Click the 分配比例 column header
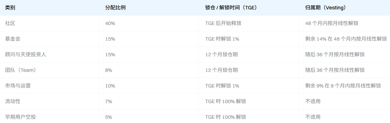 (115, 8)
